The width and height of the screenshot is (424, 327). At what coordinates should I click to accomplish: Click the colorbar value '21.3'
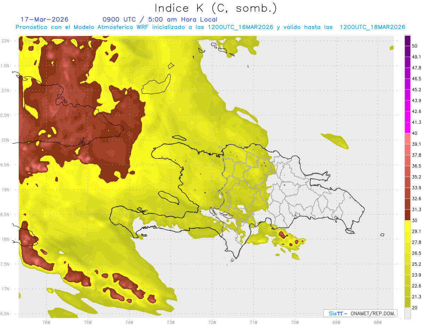(x=417, y=297)
